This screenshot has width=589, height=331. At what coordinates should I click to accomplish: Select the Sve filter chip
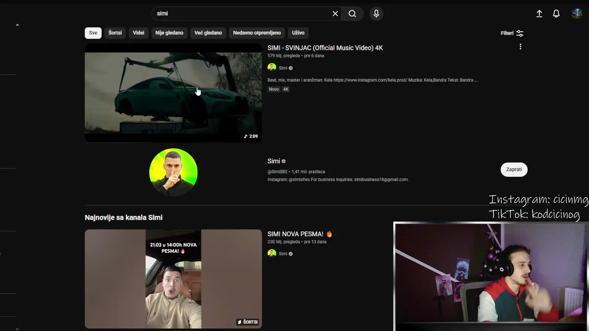pyautogui.click(x=93, y=33)
